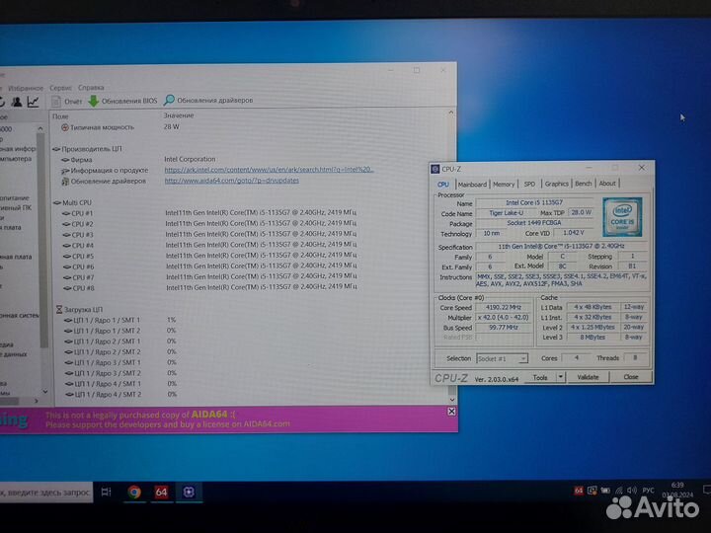Switch to the Memory tab in CPU-Z
The width and height of the screenshot is (711, 533).
pos(504,184)
